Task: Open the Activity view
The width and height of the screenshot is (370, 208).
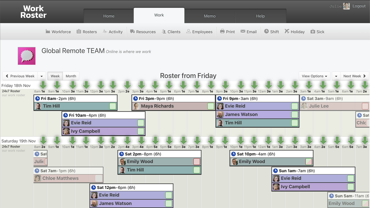Action: pos(113,32)
